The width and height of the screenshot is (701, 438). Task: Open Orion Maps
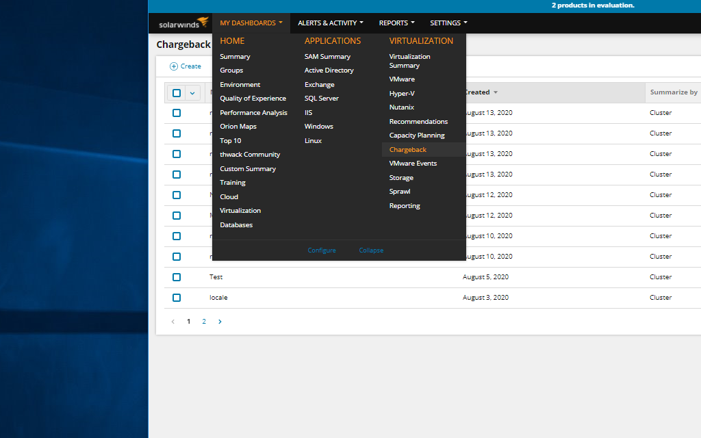click(238, 127)
